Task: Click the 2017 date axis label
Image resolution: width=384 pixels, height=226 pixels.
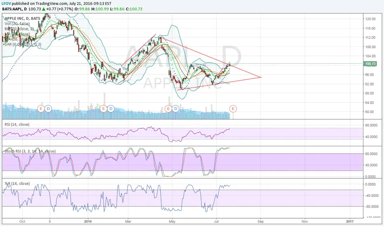Action: [350, 221]
